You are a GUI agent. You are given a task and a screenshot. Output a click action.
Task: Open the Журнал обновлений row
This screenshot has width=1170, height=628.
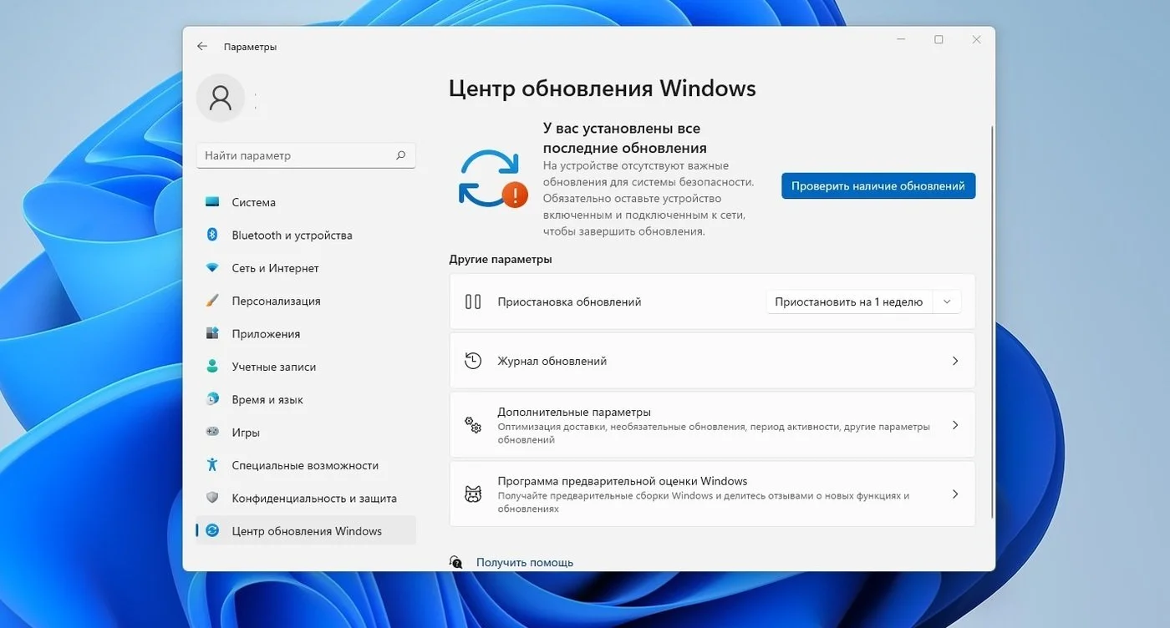click(712, 361)
